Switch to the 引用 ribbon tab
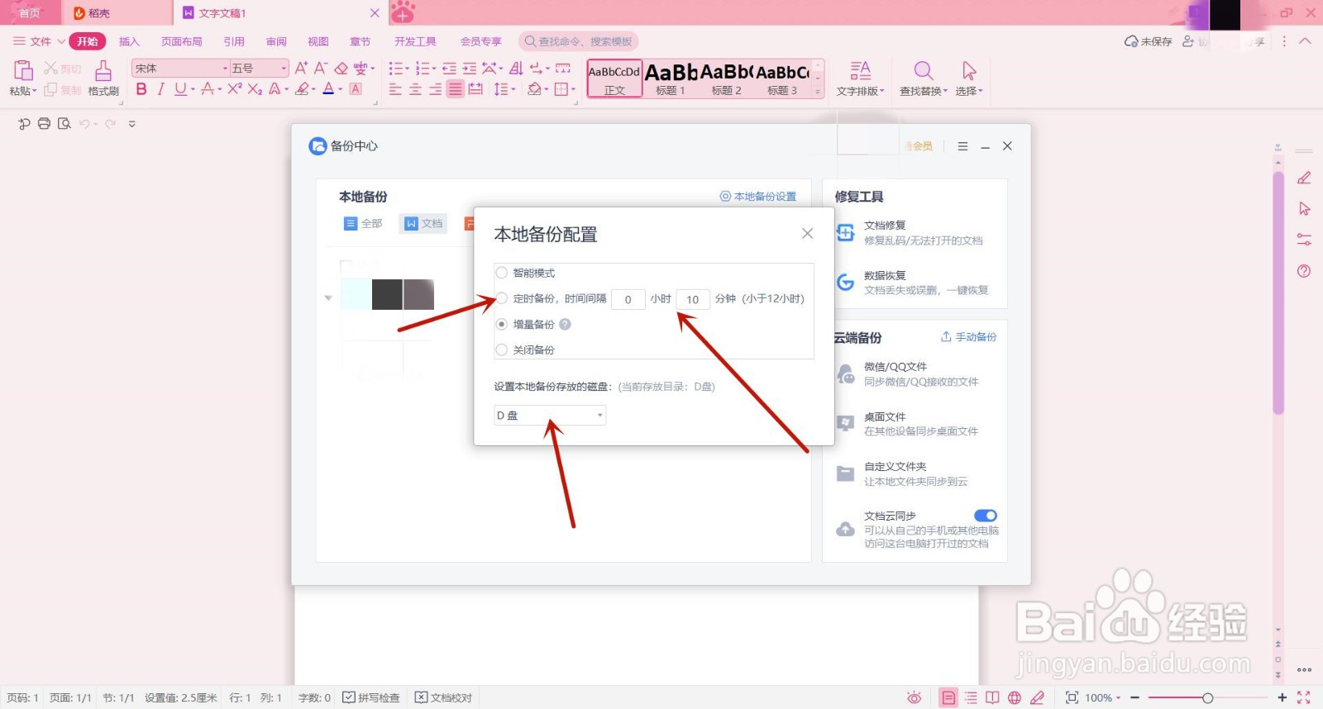1323x709 pixels. pyautogui.click(x=234, y=41)
